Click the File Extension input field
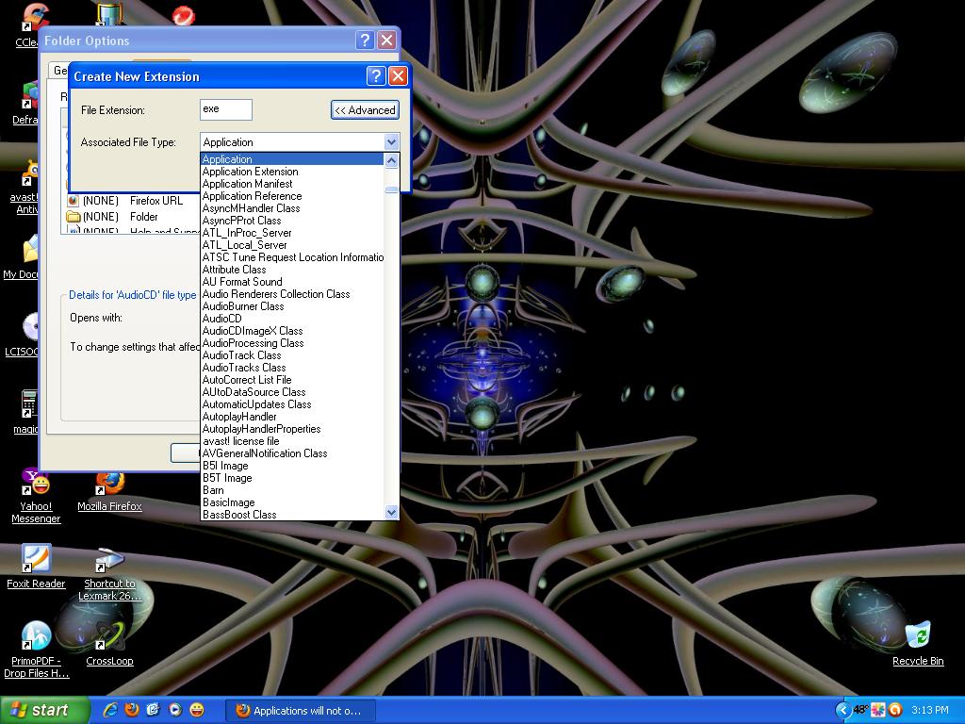The height and width of the screenshot is (724, 965). [226, 109]
